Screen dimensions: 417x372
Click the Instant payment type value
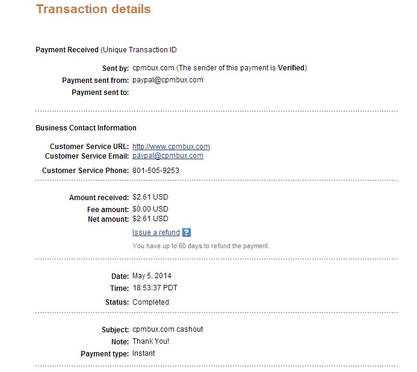(144, 353)
